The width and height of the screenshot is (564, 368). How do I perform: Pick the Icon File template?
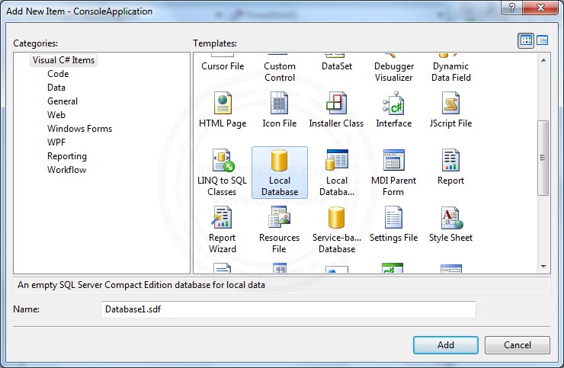pos(280,104)
